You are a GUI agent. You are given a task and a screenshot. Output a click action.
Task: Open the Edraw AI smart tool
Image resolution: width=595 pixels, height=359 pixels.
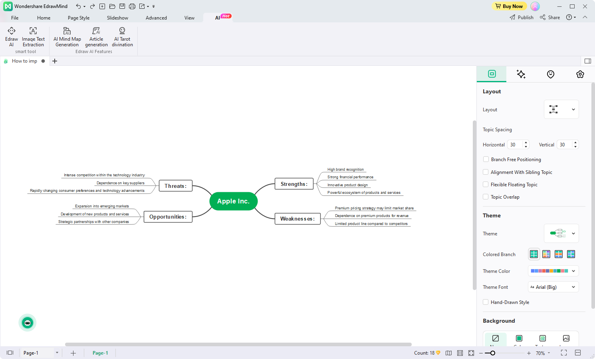click(11, 37)
